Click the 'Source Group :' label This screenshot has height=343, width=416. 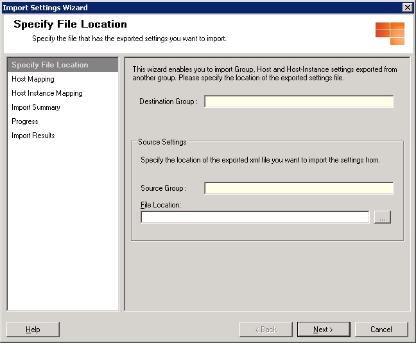pos(164,188)
